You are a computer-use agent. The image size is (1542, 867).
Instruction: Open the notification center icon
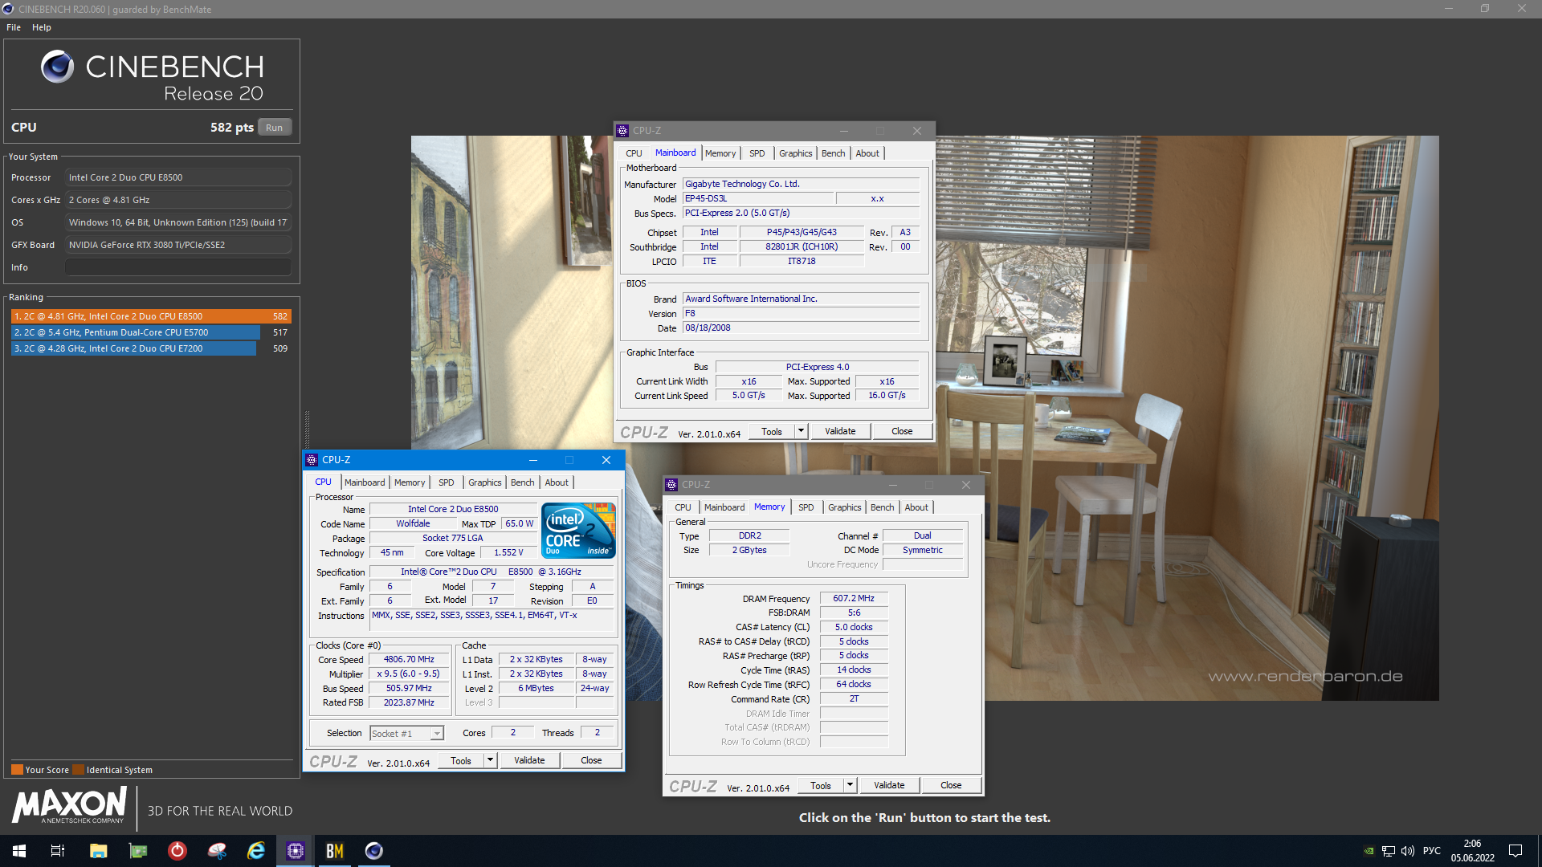(1515, 851)
